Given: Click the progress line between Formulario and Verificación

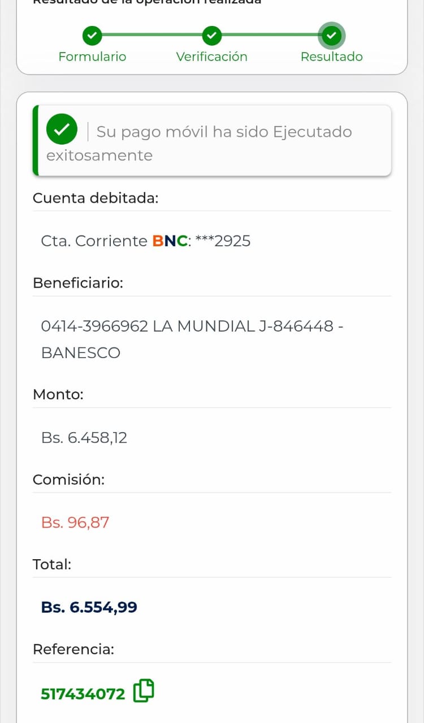Looking at the screenshot, I should (152, 35).
